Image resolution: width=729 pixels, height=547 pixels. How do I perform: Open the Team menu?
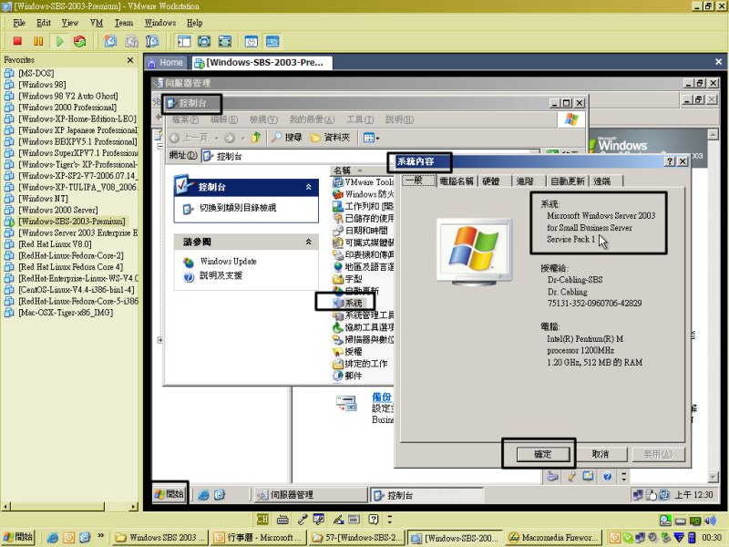(124, 23)
